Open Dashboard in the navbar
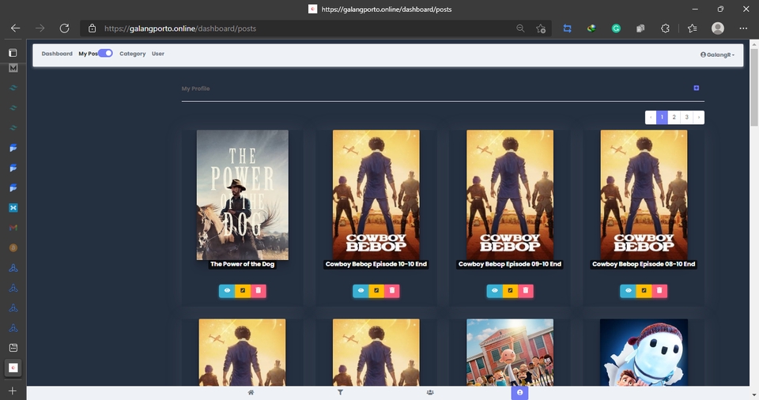Viewport: 759px width, 400px height. 57,54
